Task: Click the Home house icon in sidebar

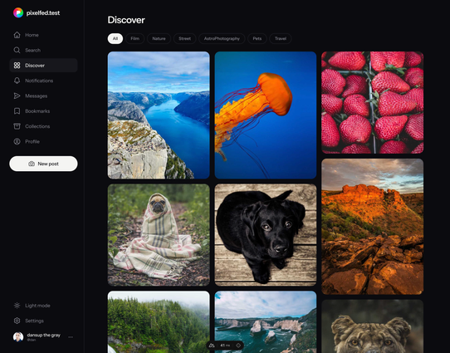Action: pos(17,35)
